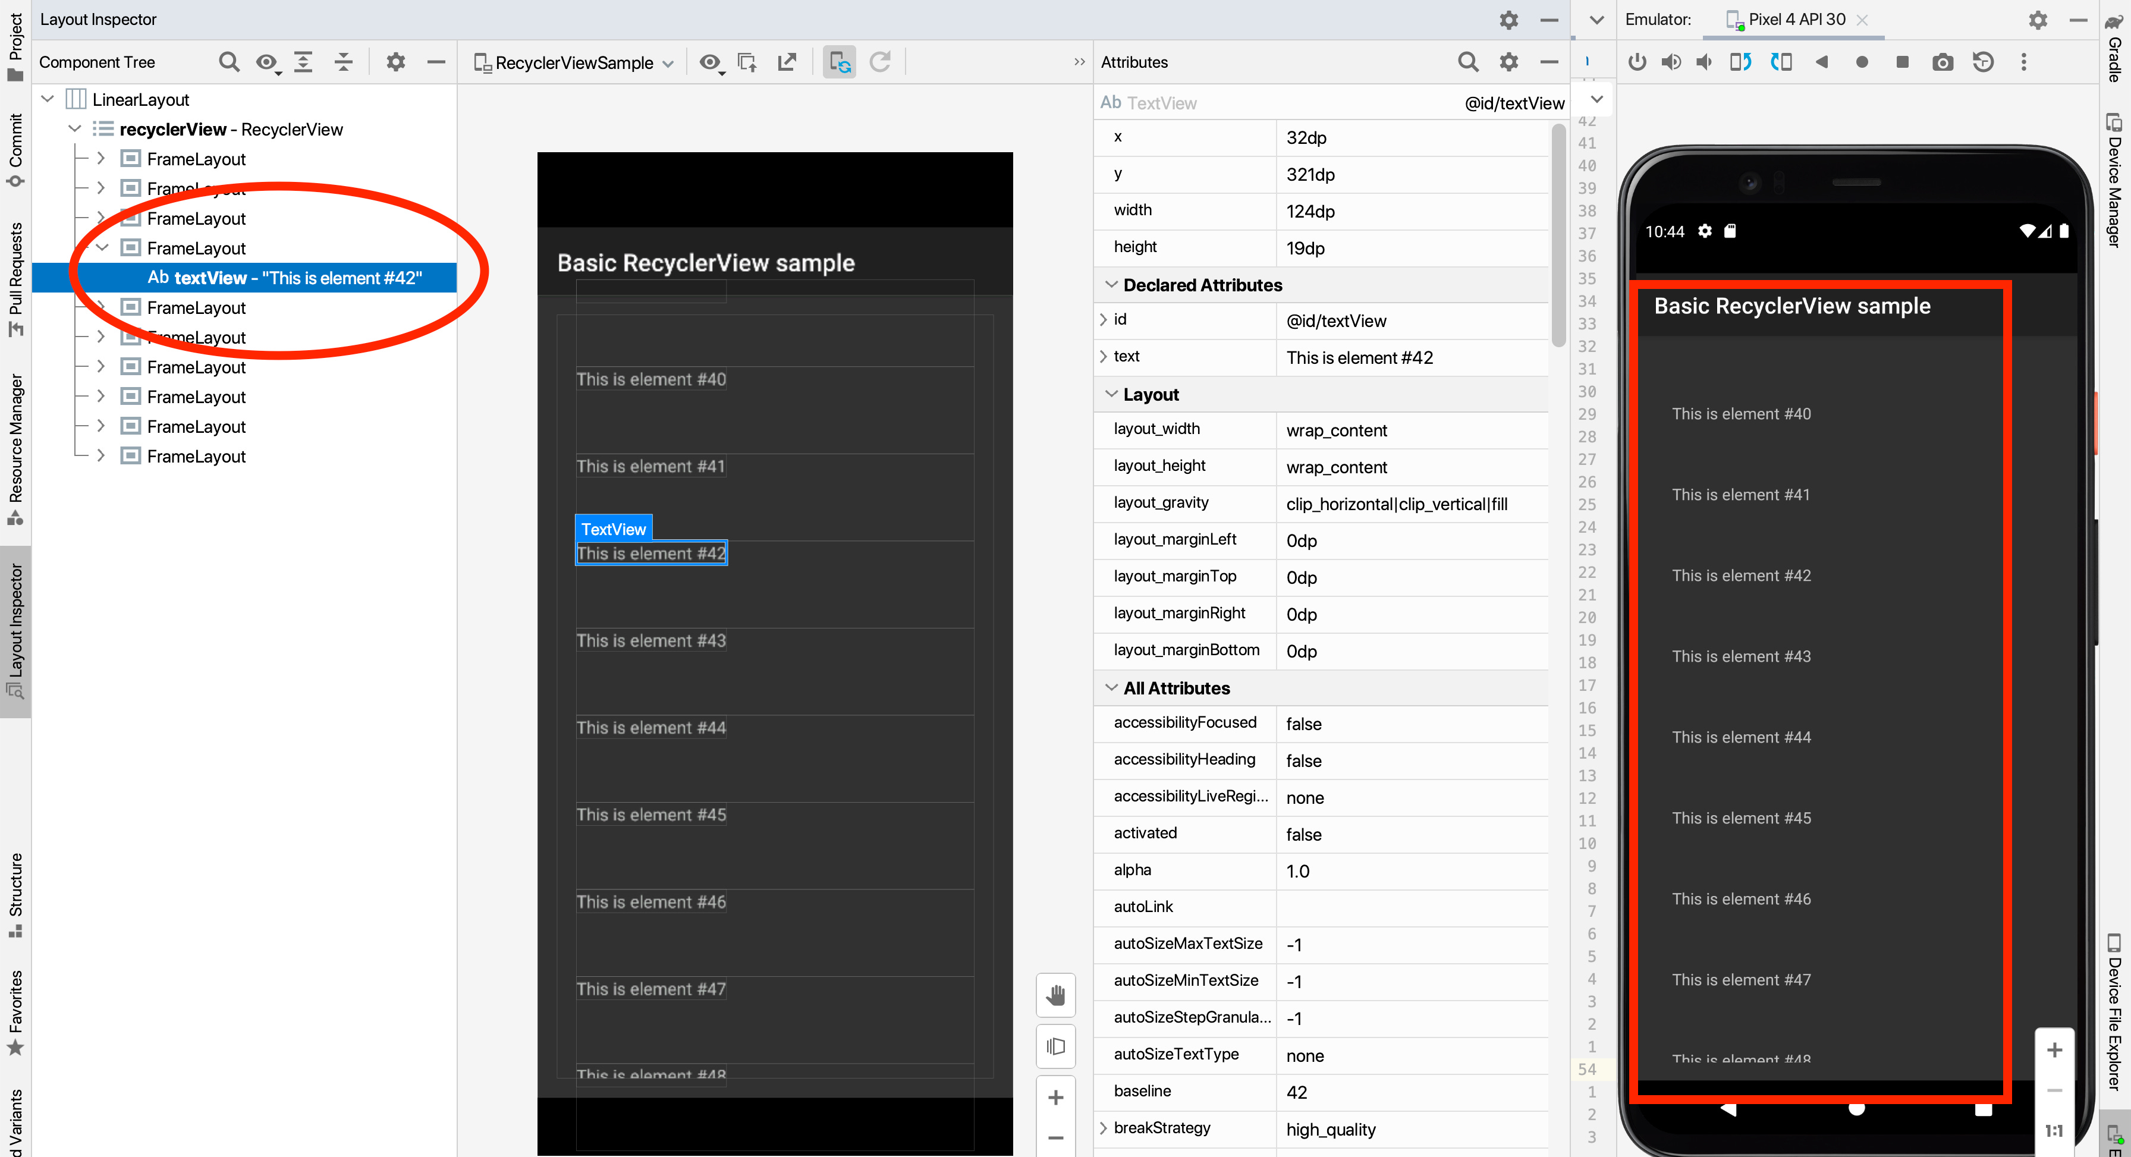Toggle live updates button
The height and width of the screenshot is (1157, 2131).
(840, 62)
